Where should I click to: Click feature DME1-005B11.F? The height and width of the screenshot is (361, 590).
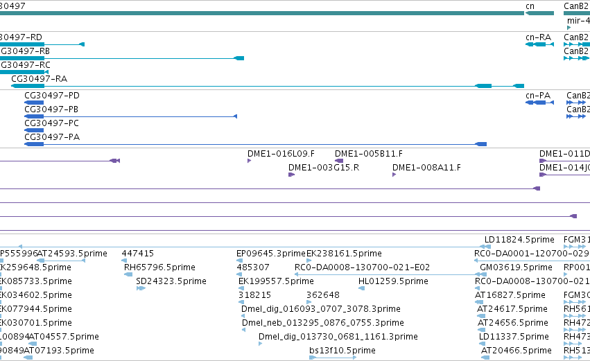[x=339, y=161]
